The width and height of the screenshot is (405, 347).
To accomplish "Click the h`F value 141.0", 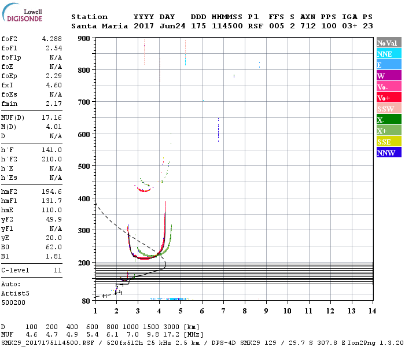I will 52,150.
